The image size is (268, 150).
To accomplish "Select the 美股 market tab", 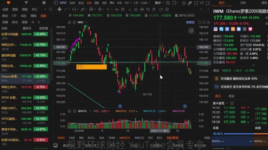I will click(15, 9).
